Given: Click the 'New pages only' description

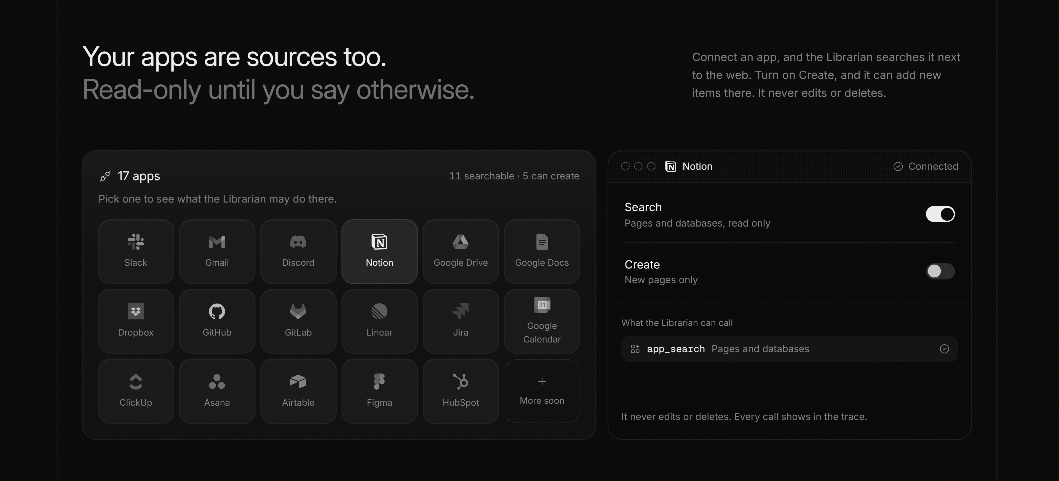Looking at the screenshot, I should point(661,280).
